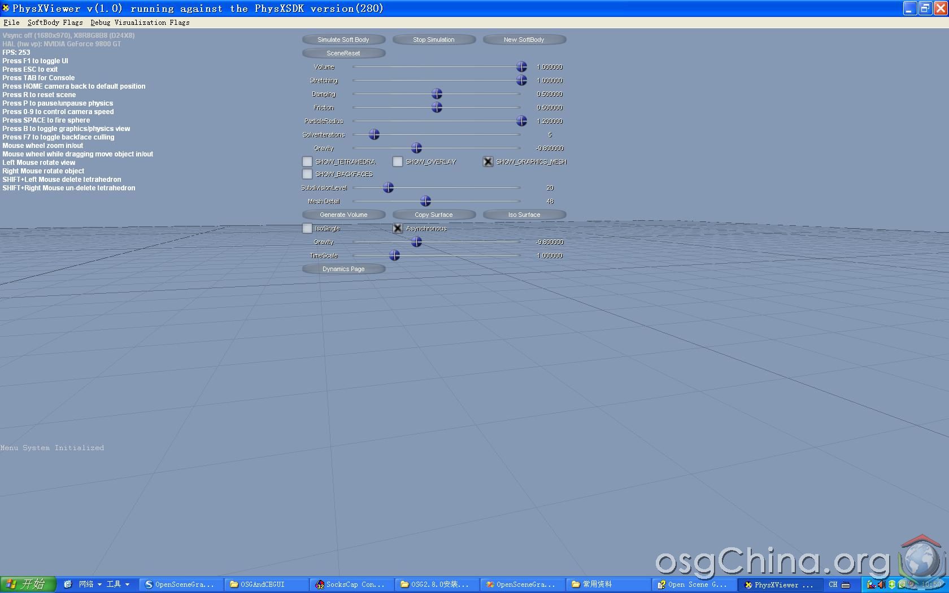Switch to OSGAndCEGUI folder taskbar item
The width and height of the screenshot is (949, 593).
[x=265, y=585]
